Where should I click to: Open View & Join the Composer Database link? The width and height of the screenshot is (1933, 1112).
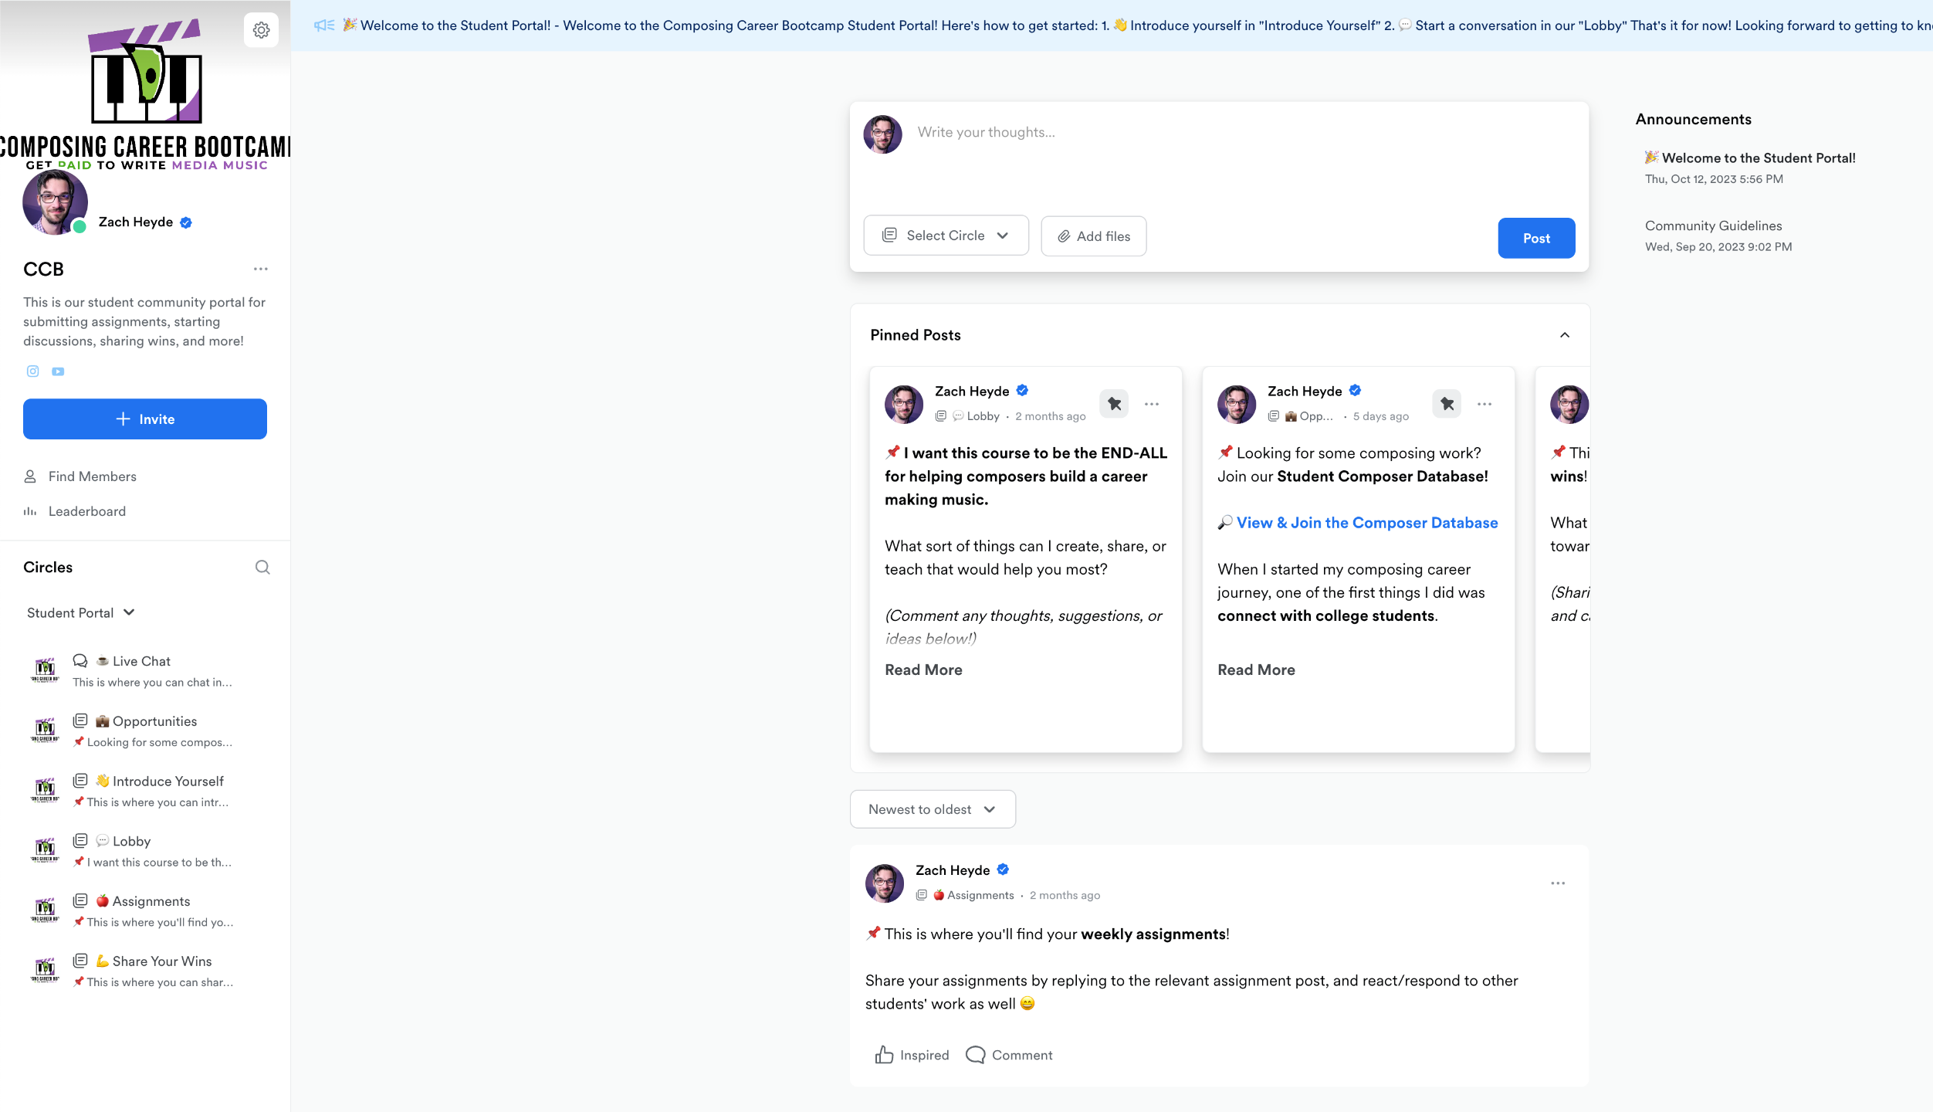(x=1366, y=523)
